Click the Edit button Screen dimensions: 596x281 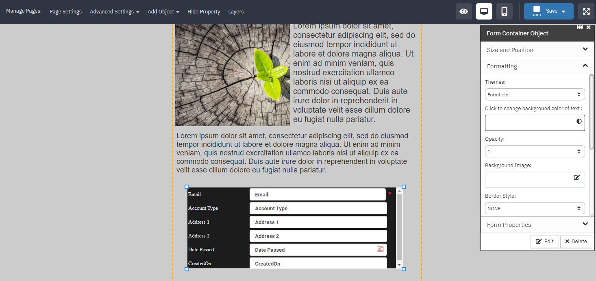[x=544, y=241]
